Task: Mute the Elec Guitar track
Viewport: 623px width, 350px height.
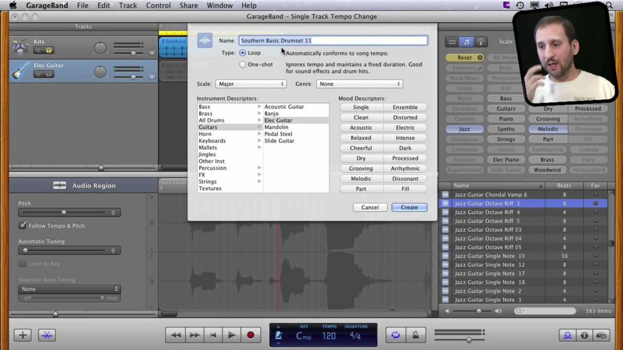Action: [x=38, y=74]
